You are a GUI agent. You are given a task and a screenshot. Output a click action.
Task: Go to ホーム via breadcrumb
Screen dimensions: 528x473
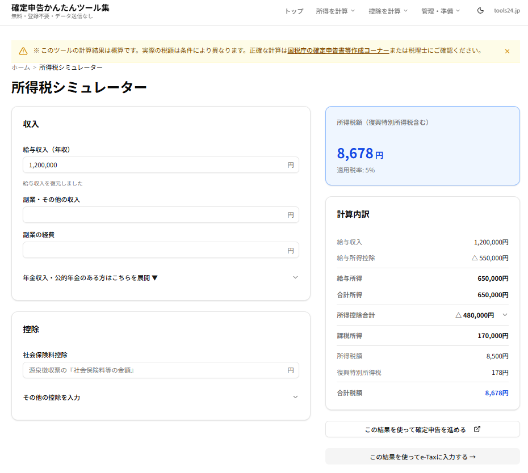coord(21,67)
